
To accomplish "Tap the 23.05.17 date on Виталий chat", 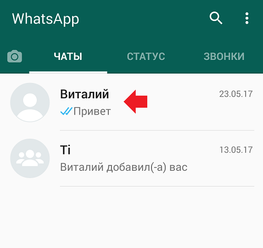I will point(236,94).
